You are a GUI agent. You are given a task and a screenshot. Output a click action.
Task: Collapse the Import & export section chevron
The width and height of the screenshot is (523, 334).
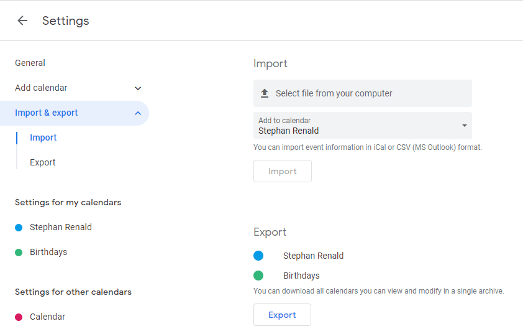click(138, 113)
